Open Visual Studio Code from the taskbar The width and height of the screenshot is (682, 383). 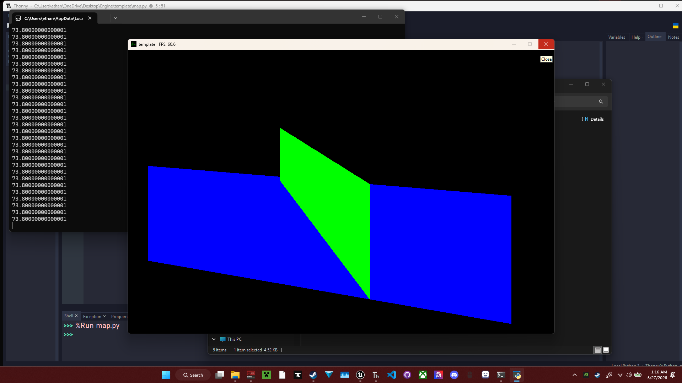pyautogui.click(x=392, y=375)
